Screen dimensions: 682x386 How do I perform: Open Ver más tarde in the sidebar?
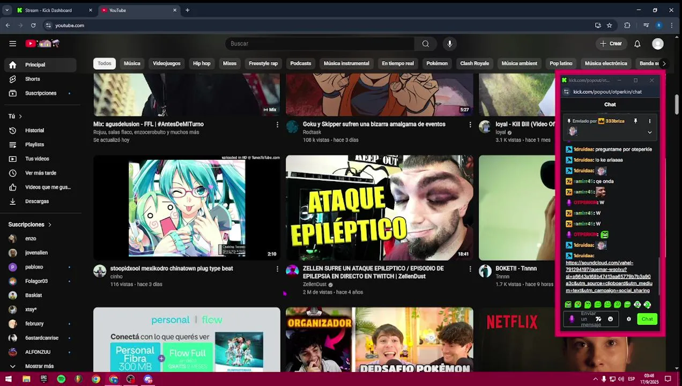point(41,173)
